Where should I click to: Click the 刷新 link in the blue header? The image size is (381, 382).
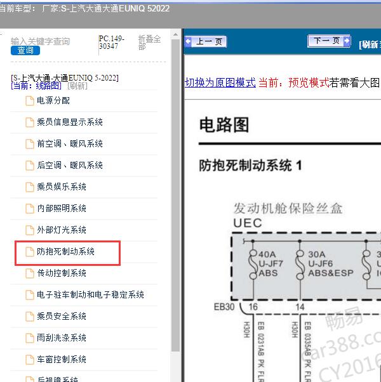point(370,44)
